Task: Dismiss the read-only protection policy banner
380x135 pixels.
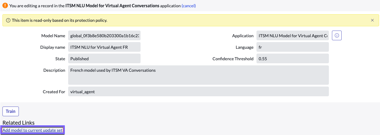Action: click(x=372, y=20)
